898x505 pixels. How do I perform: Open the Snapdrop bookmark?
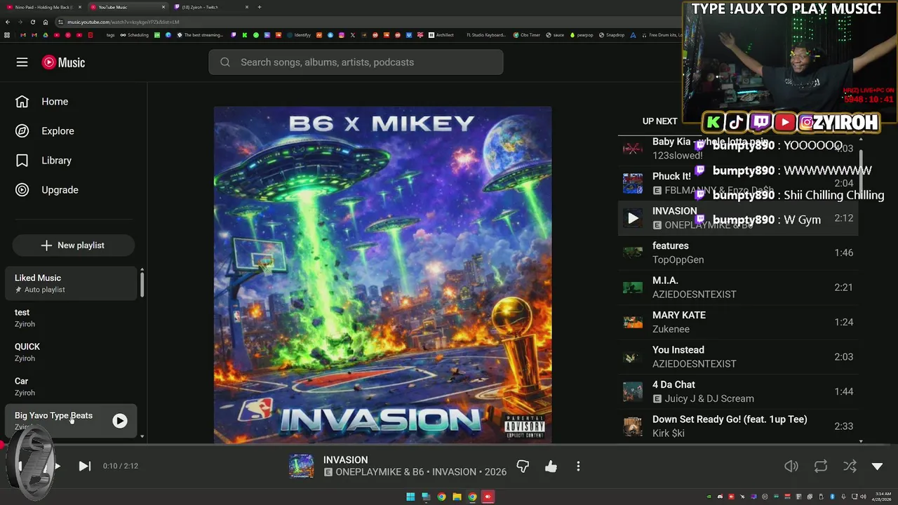tap(611, 35)
